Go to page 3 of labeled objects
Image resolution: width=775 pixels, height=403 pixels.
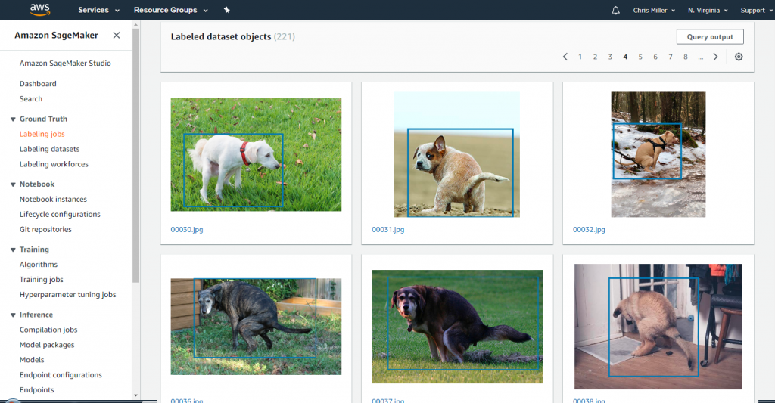pyautogui.click(x=610, y=57)
